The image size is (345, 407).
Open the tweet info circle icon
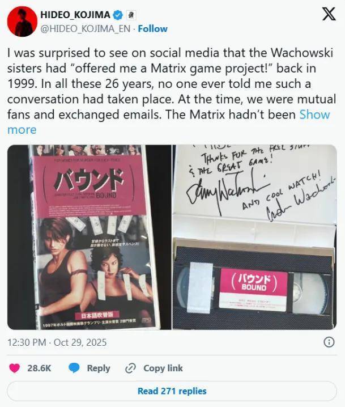click(x=329, y=342)
